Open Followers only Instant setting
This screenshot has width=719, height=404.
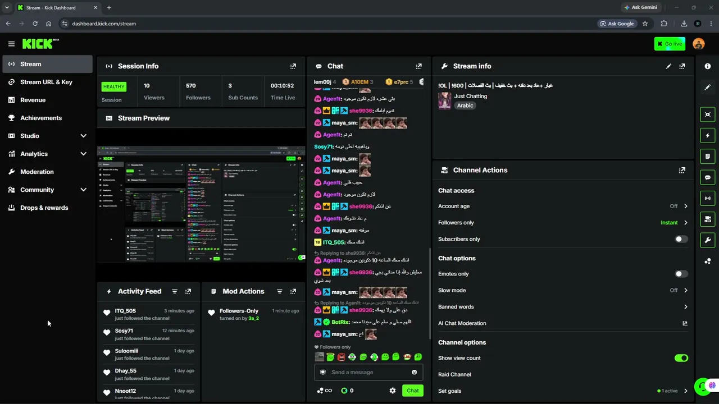(674, 223)
